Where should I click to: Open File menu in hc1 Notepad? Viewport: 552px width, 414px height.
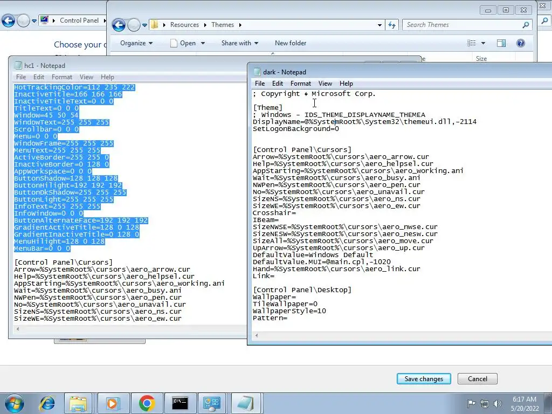coord(21,77)
